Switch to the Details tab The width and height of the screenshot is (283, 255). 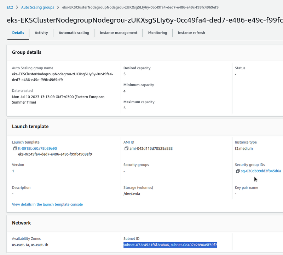click(18, 33)
